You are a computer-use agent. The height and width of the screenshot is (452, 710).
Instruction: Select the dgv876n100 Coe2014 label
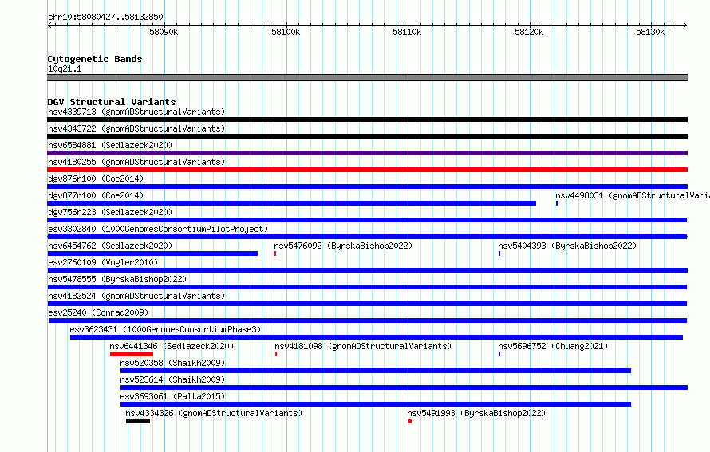(96, 179)
